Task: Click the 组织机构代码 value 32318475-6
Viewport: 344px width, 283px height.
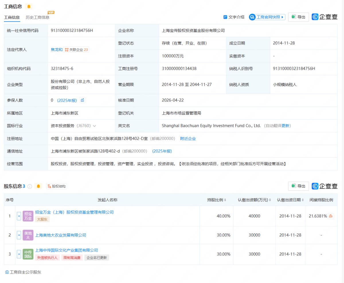Action: point(62,68)
